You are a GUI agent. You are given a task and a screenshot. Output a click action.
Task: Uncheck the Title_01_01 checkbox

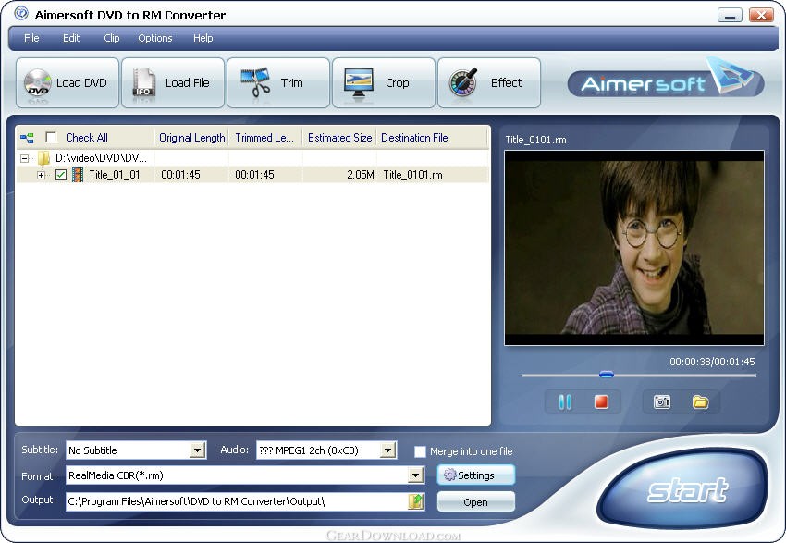point(61,175)
